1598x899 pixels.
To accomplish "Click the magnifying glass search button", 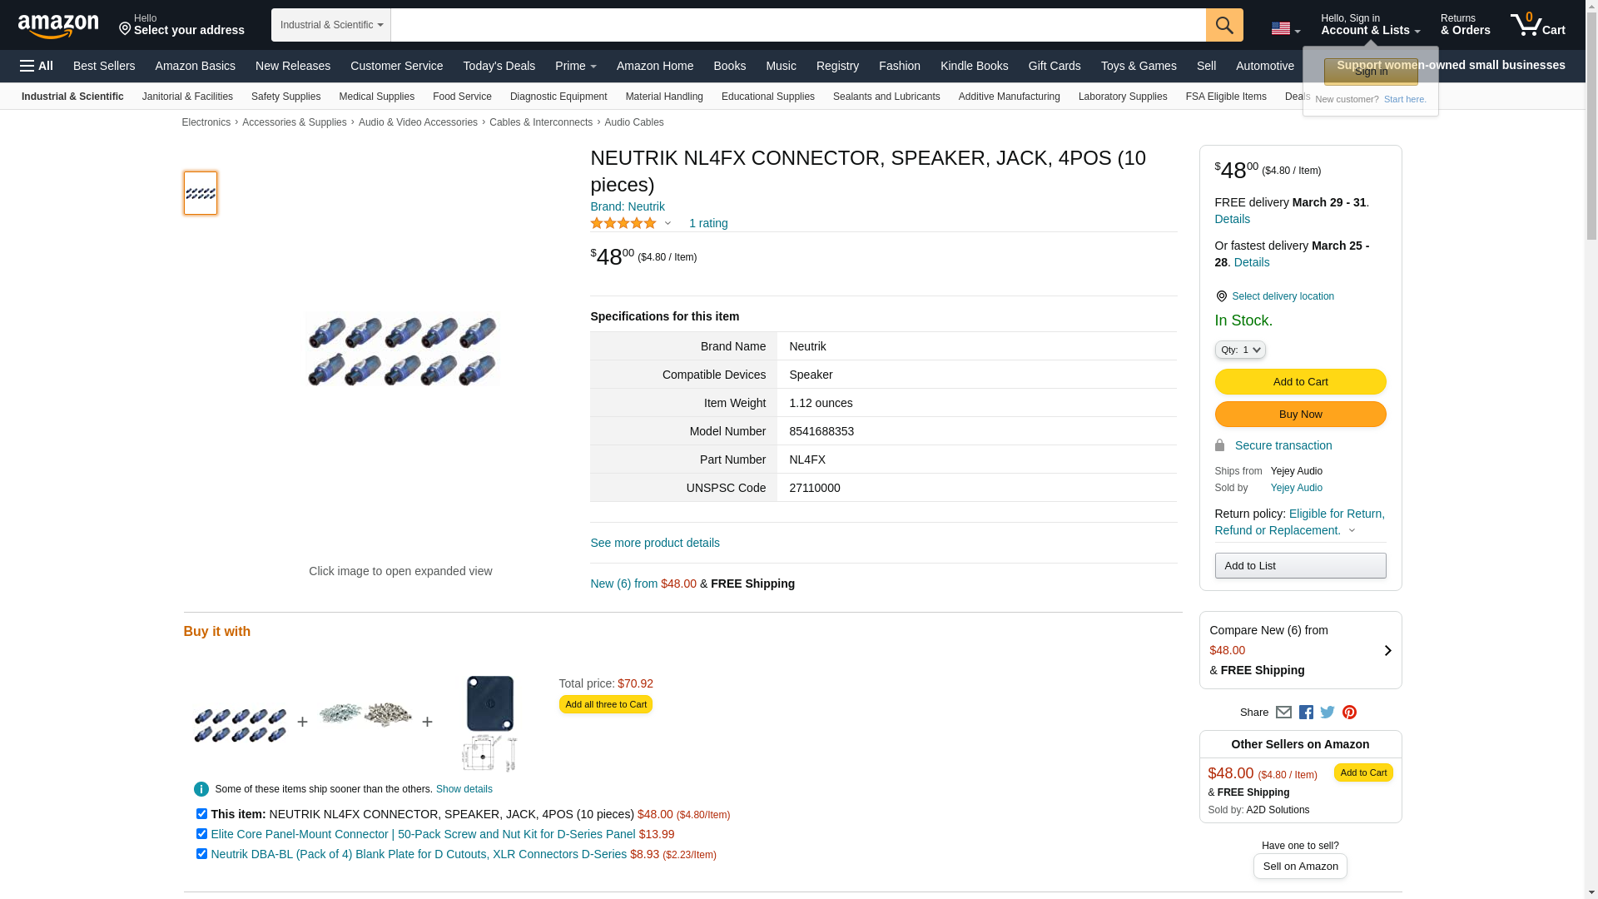I will tap(1223, 25).
